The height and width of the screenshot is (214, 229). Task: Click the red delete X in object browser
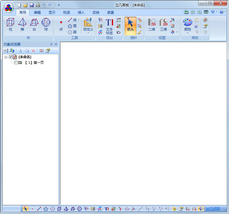click(33, 51)
